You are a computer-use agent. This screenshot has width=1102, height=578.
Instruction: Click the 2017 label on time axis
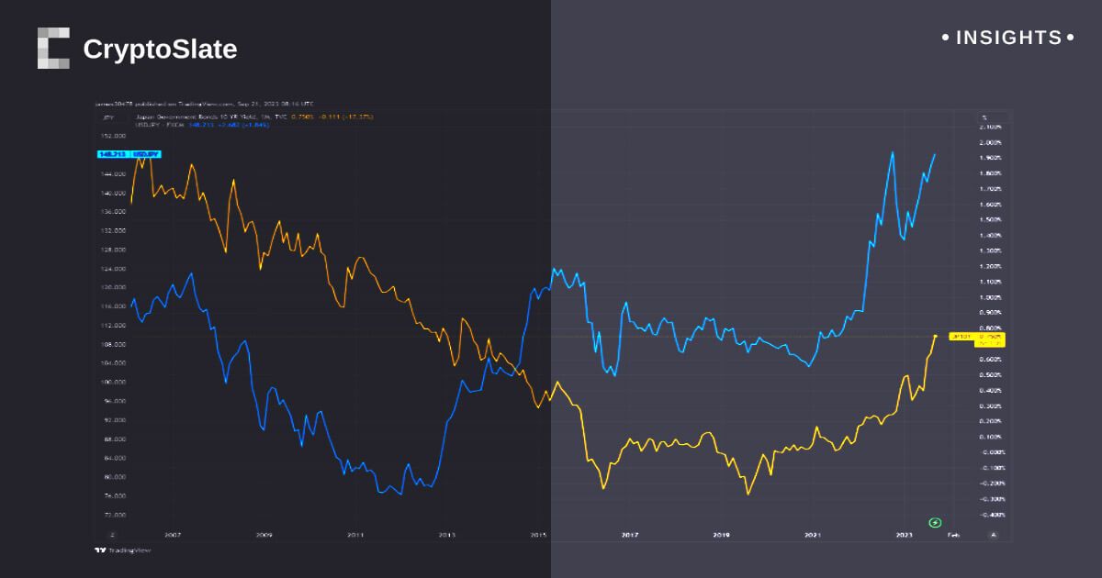point(629,534)
